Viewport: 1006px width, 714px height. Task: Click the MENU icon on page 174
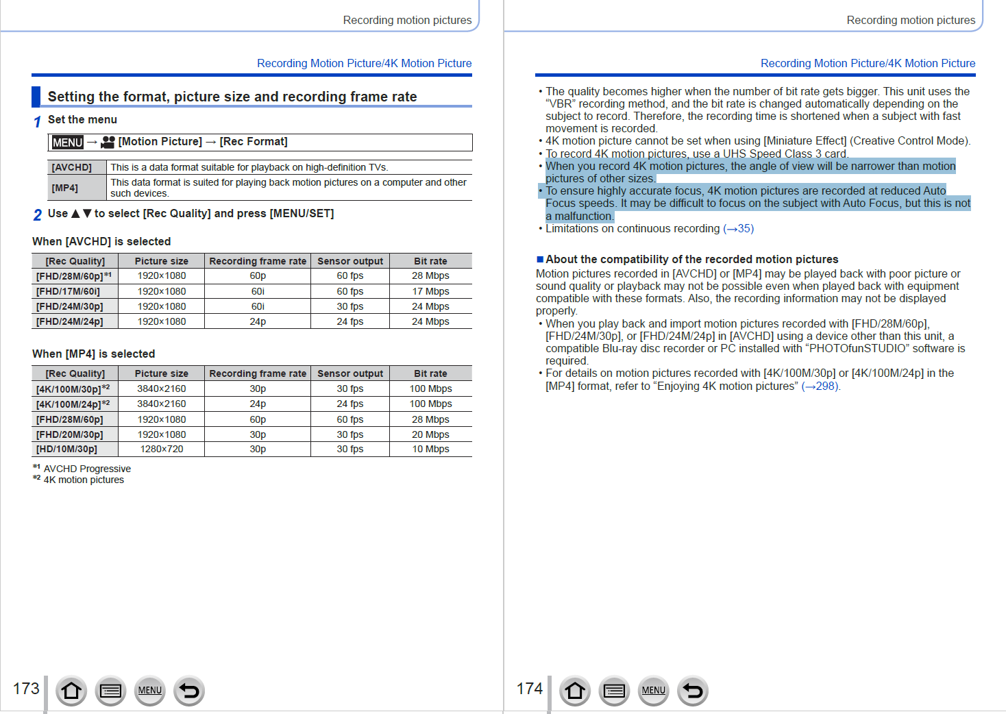tap(654, 691)
